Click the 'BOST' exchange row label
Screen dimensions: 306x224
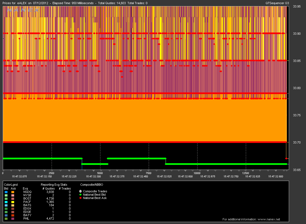point(27,199)
